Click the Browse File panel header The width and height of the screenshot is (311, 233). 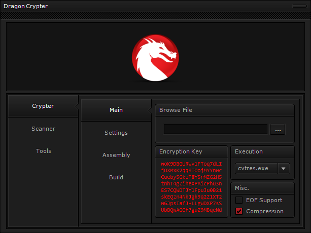tap(224, 110)
